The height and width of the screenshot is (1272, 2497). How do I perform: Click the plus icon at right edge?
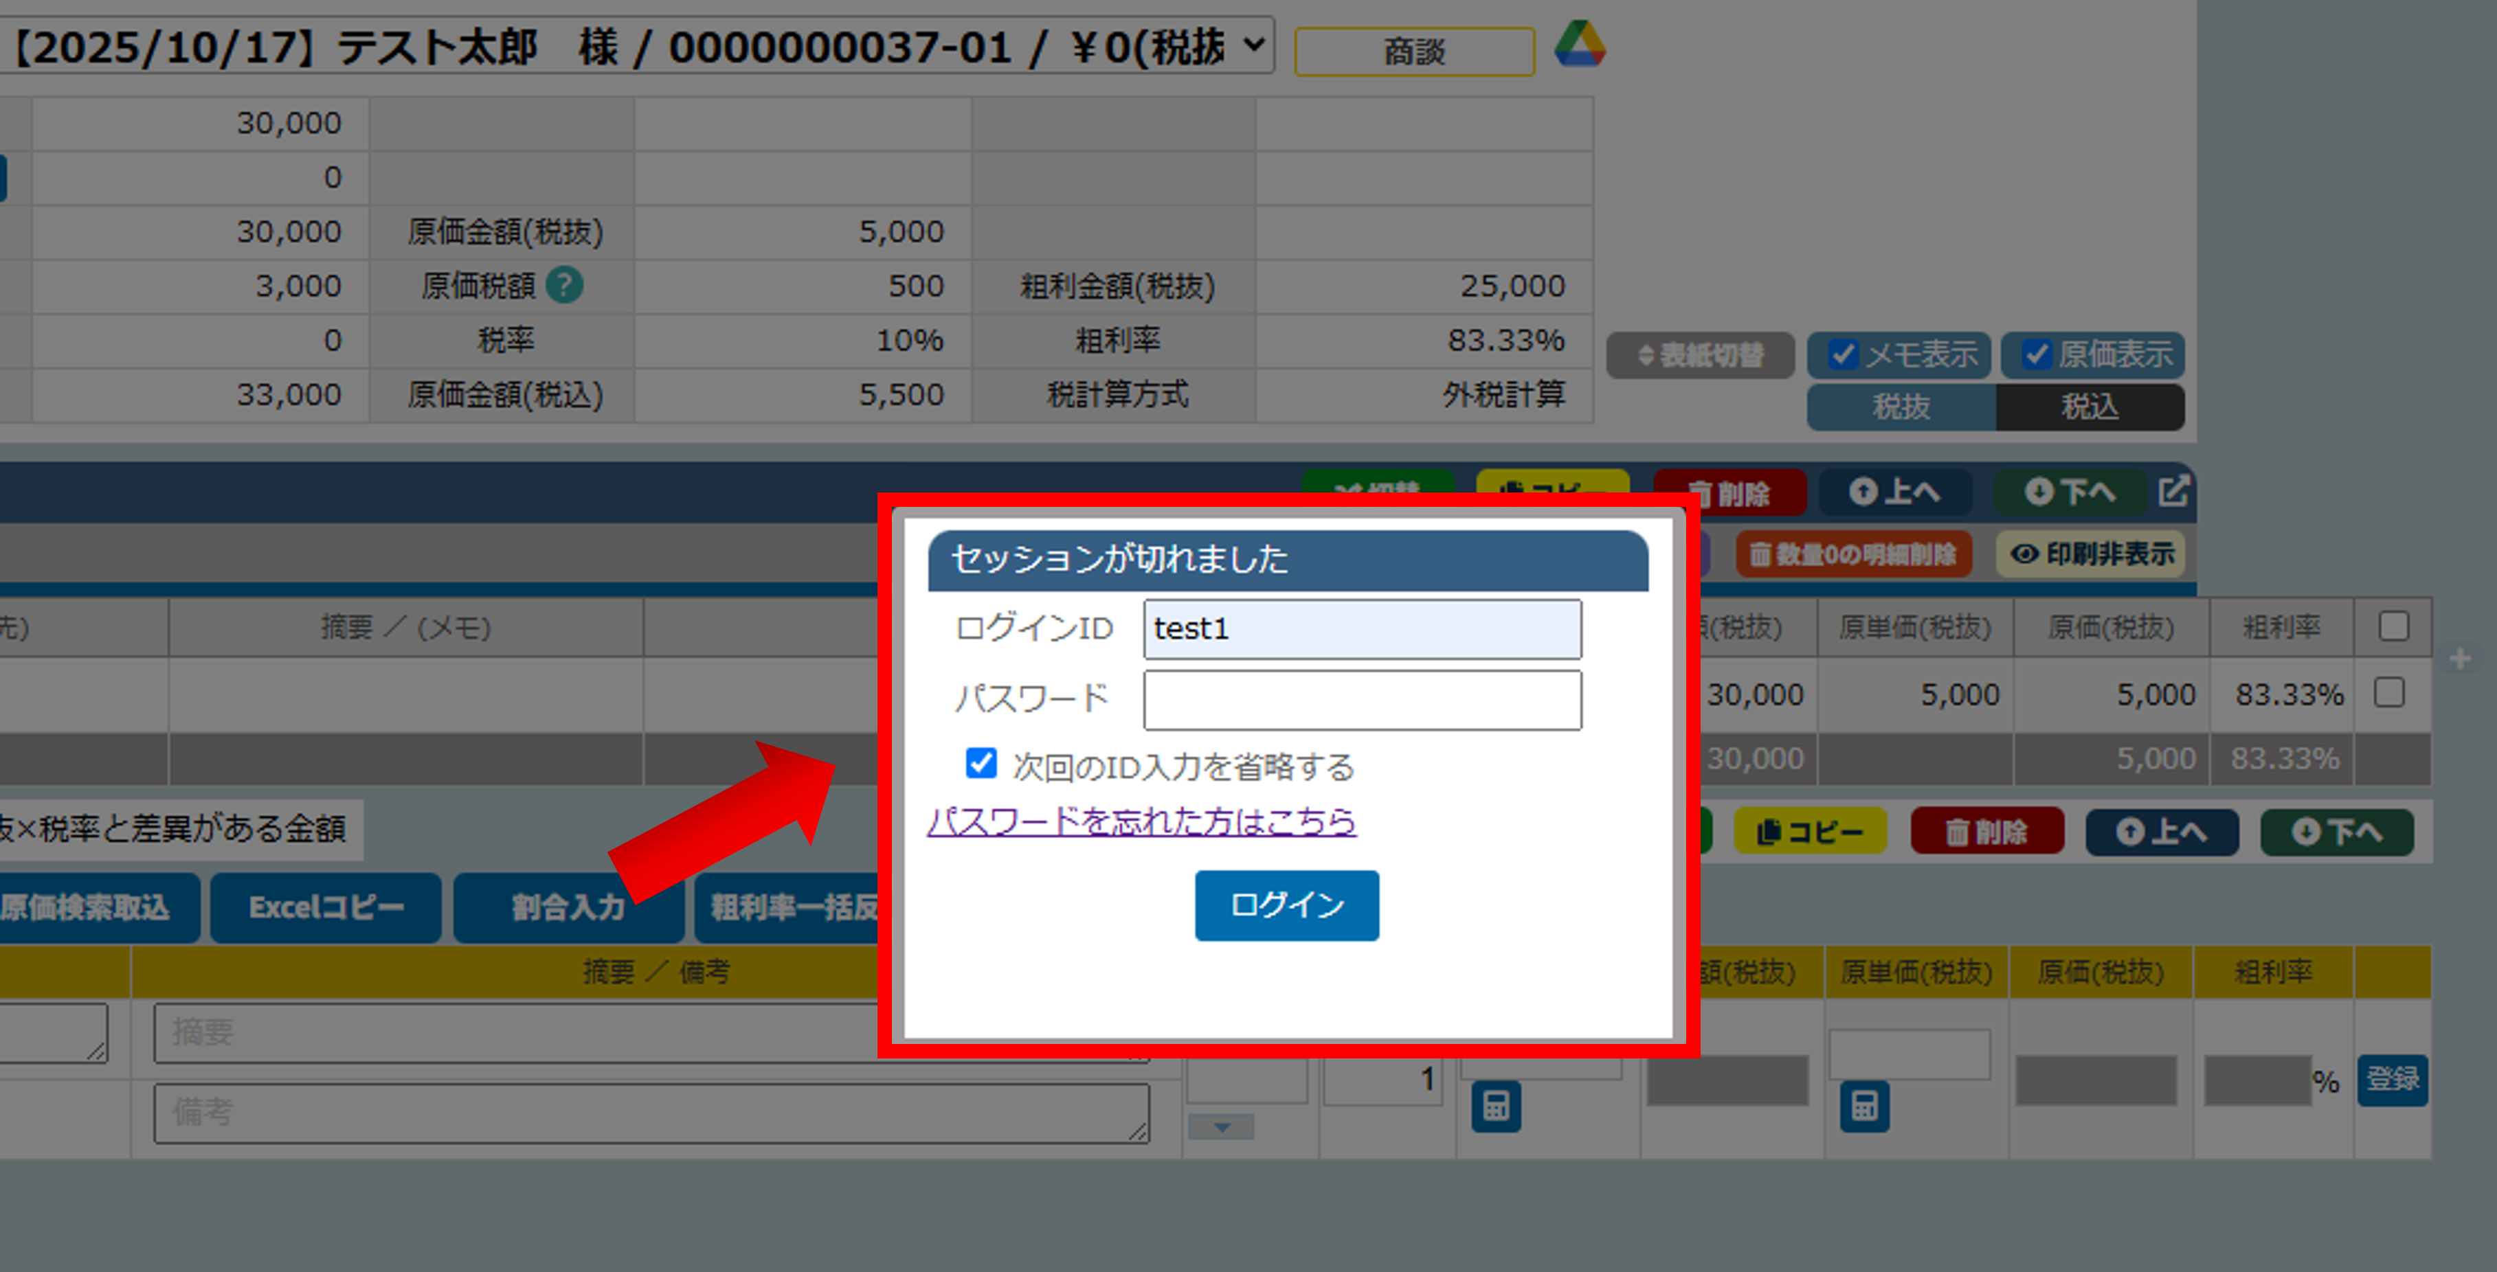(2459, 660)
